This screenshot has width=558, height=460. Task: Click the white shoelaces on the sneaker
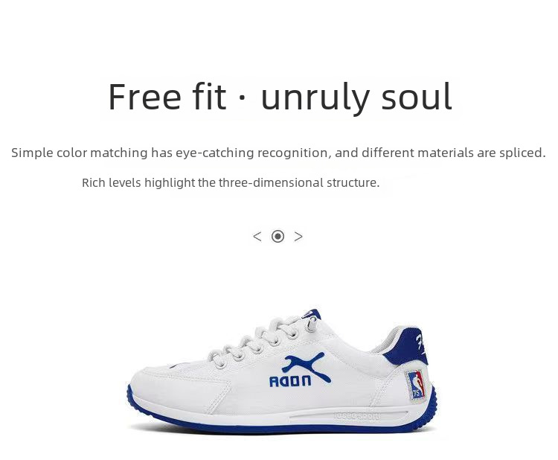point(262,341)
